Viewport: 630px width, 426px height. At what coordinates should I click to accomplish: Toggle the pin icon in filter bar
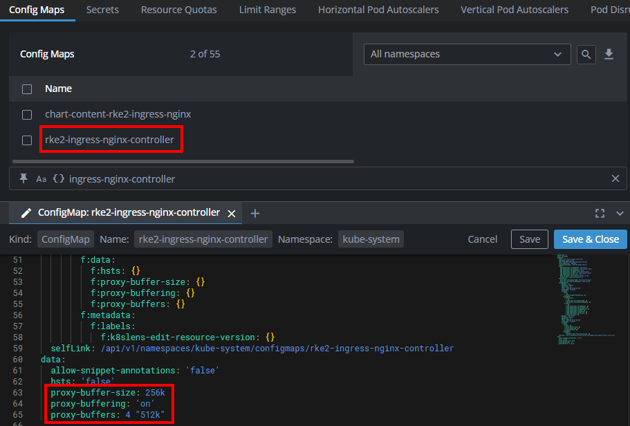pos(24,178)
